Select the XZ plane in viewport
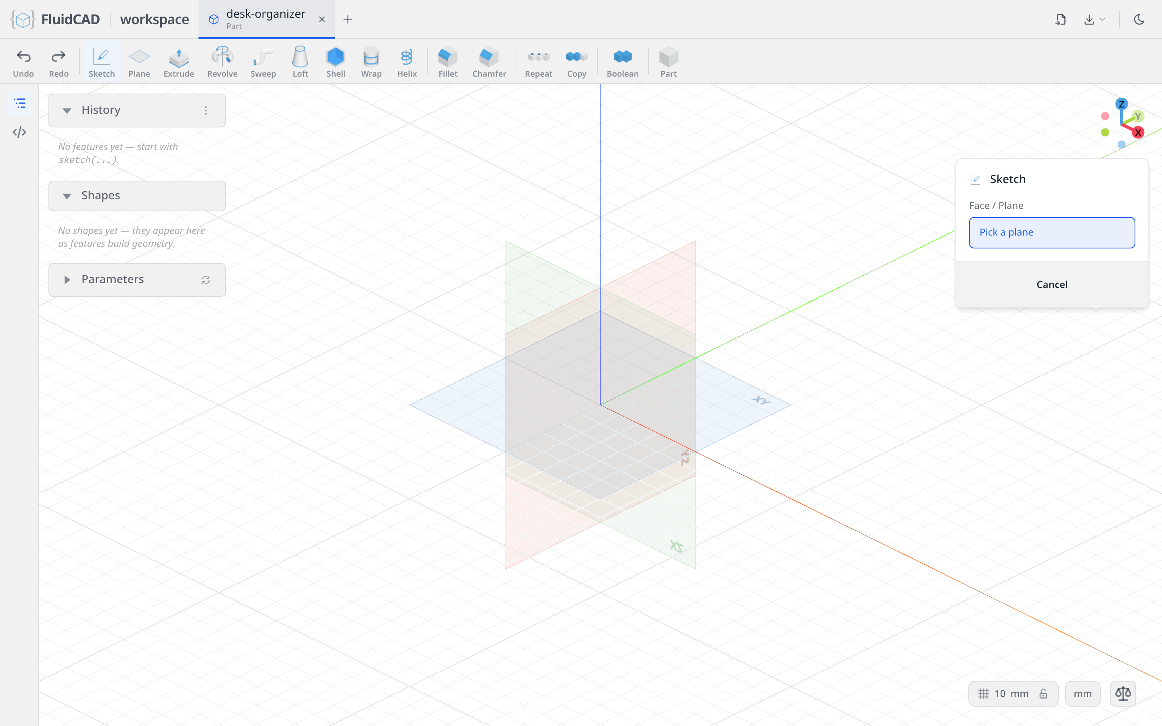 (676, 547)
